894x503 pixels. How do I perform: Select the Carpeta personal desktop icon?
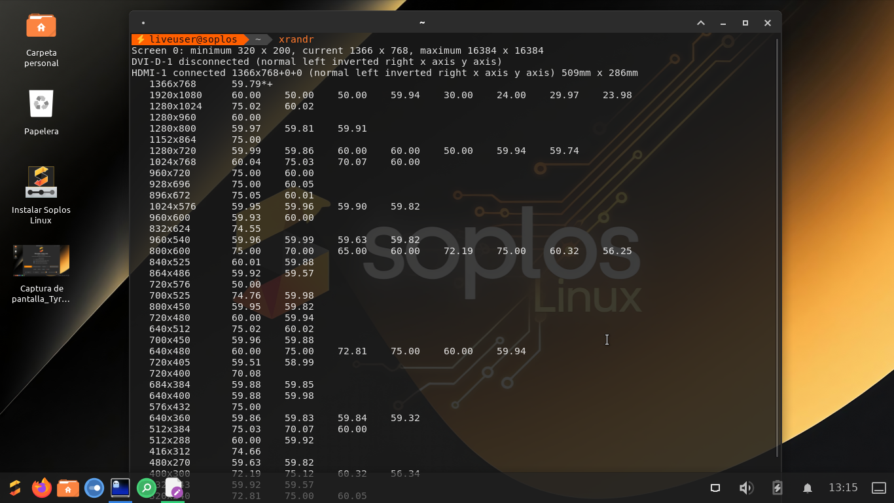click(41, 41)
